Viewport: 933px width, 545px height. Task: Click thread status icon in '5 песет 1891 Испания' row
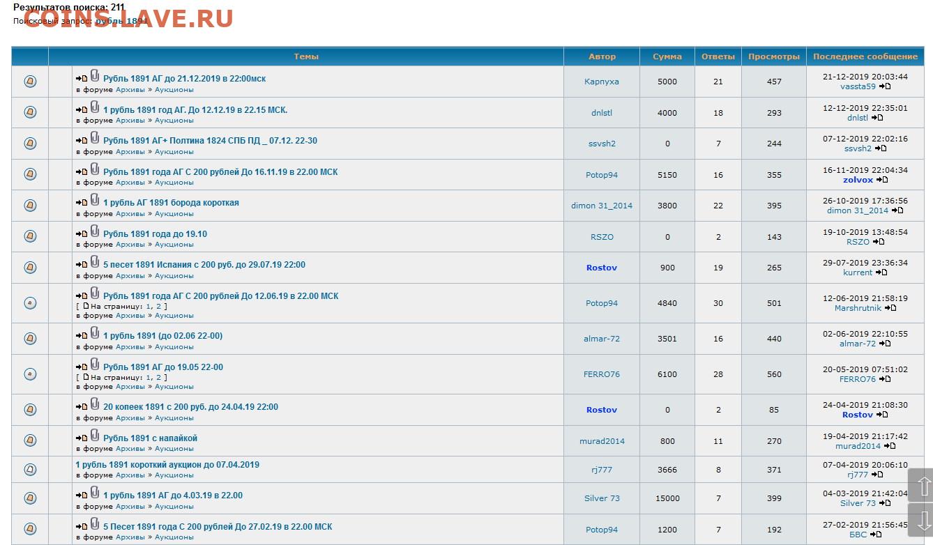30,268
